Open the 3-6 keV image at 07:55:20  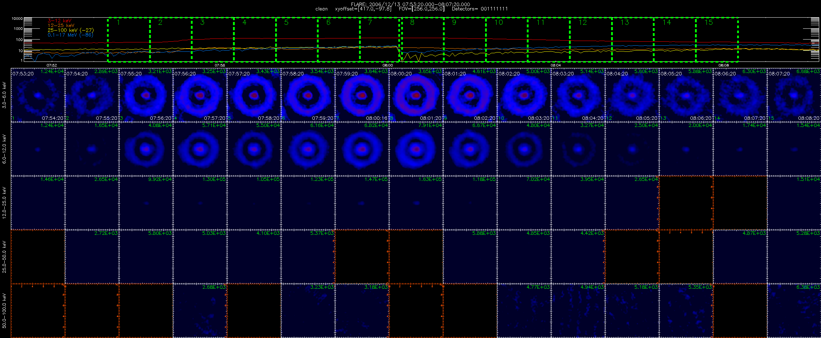click(146, 95)
